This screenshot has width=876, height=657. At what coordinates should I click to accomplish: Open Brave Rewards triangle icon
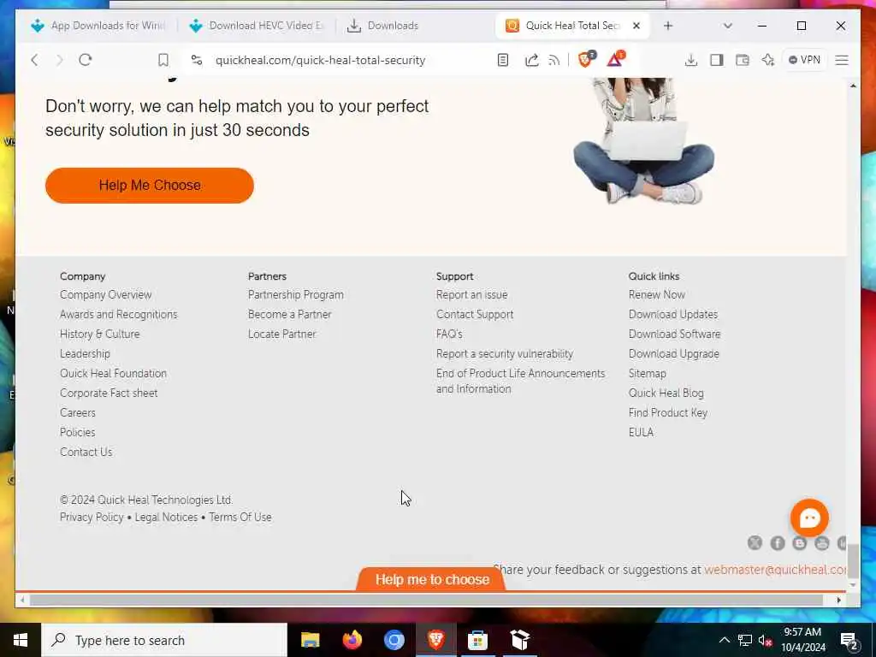(x=615, y=59)
